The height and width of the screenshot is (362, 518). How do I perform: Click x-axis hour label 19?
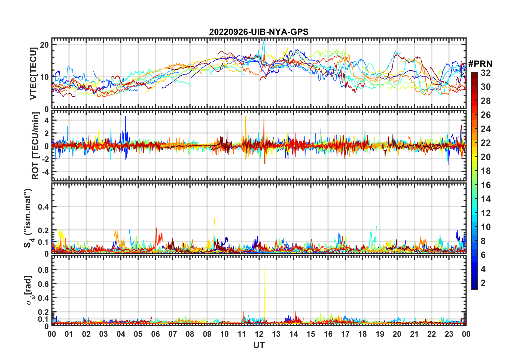click(380, 334)
